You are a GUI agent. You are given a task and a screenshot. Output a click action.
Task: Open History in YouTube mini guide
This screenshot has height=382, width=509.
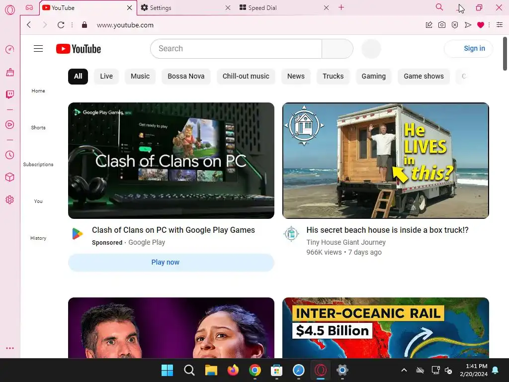point(38,238)
